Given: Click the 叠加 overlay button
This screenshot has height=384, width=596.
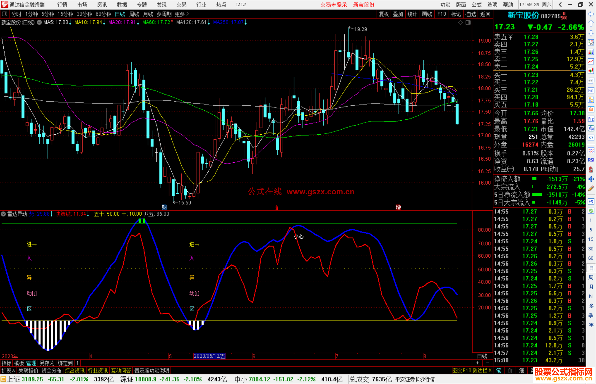Looking at the screenshot, I should click(x=398, y=14).
